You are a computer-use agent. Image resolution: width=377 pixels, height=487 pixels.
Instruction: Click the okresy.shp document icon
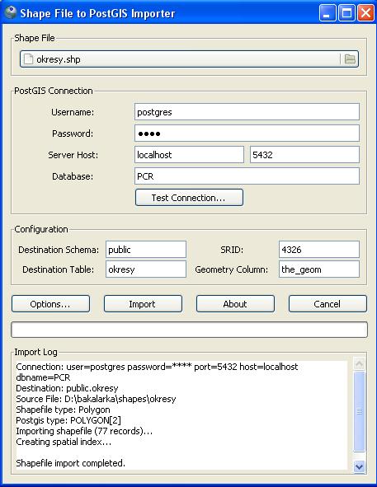pyautogui.click(x=28, y=59)
